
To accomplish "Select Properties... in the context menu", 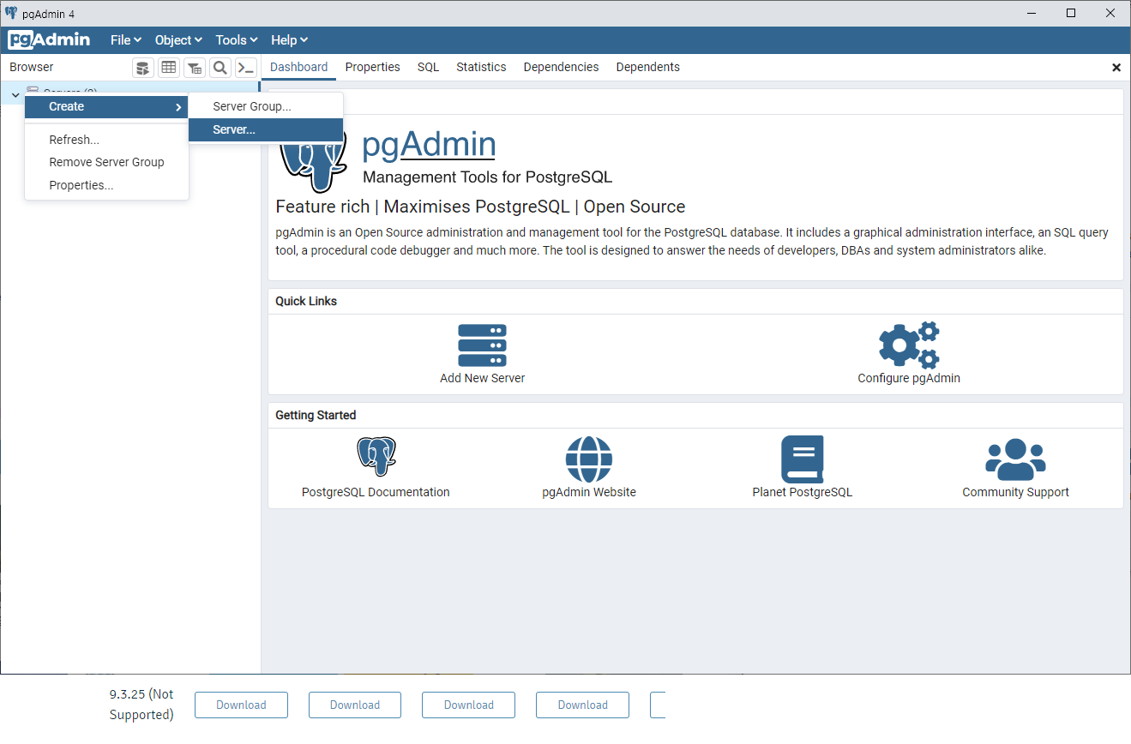I will tap(106, 185).
